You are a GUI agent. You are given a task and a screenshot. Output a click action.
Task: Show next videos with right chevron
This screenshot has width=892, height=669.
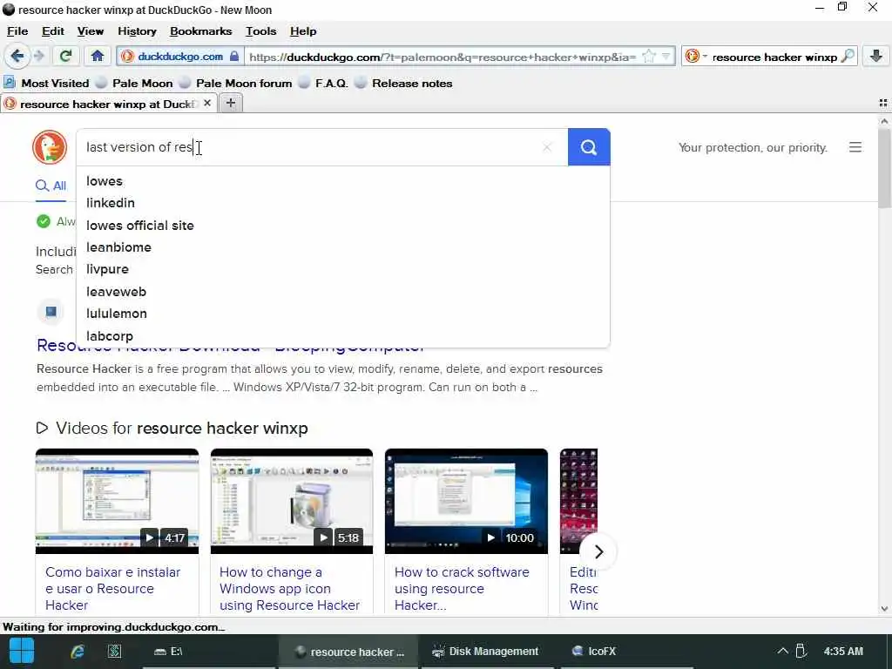(598, 551)
